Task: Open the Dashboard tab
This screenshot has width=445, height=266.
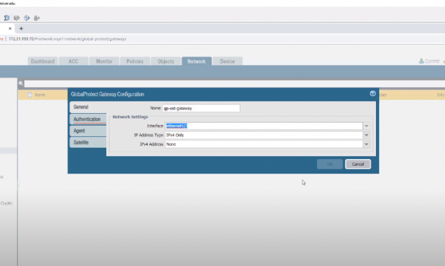Action: 43,61
